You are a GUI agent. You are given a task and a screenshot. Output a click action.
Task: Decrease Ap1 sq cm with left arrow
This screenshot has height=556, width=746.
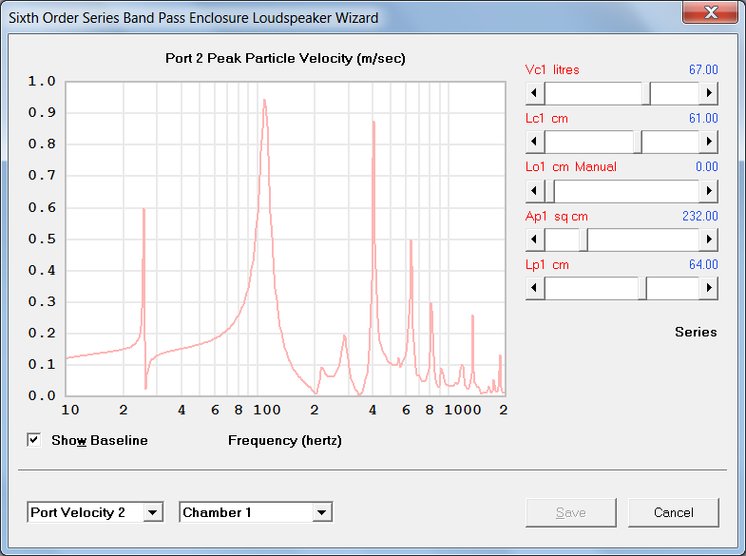tap(535, 240)
